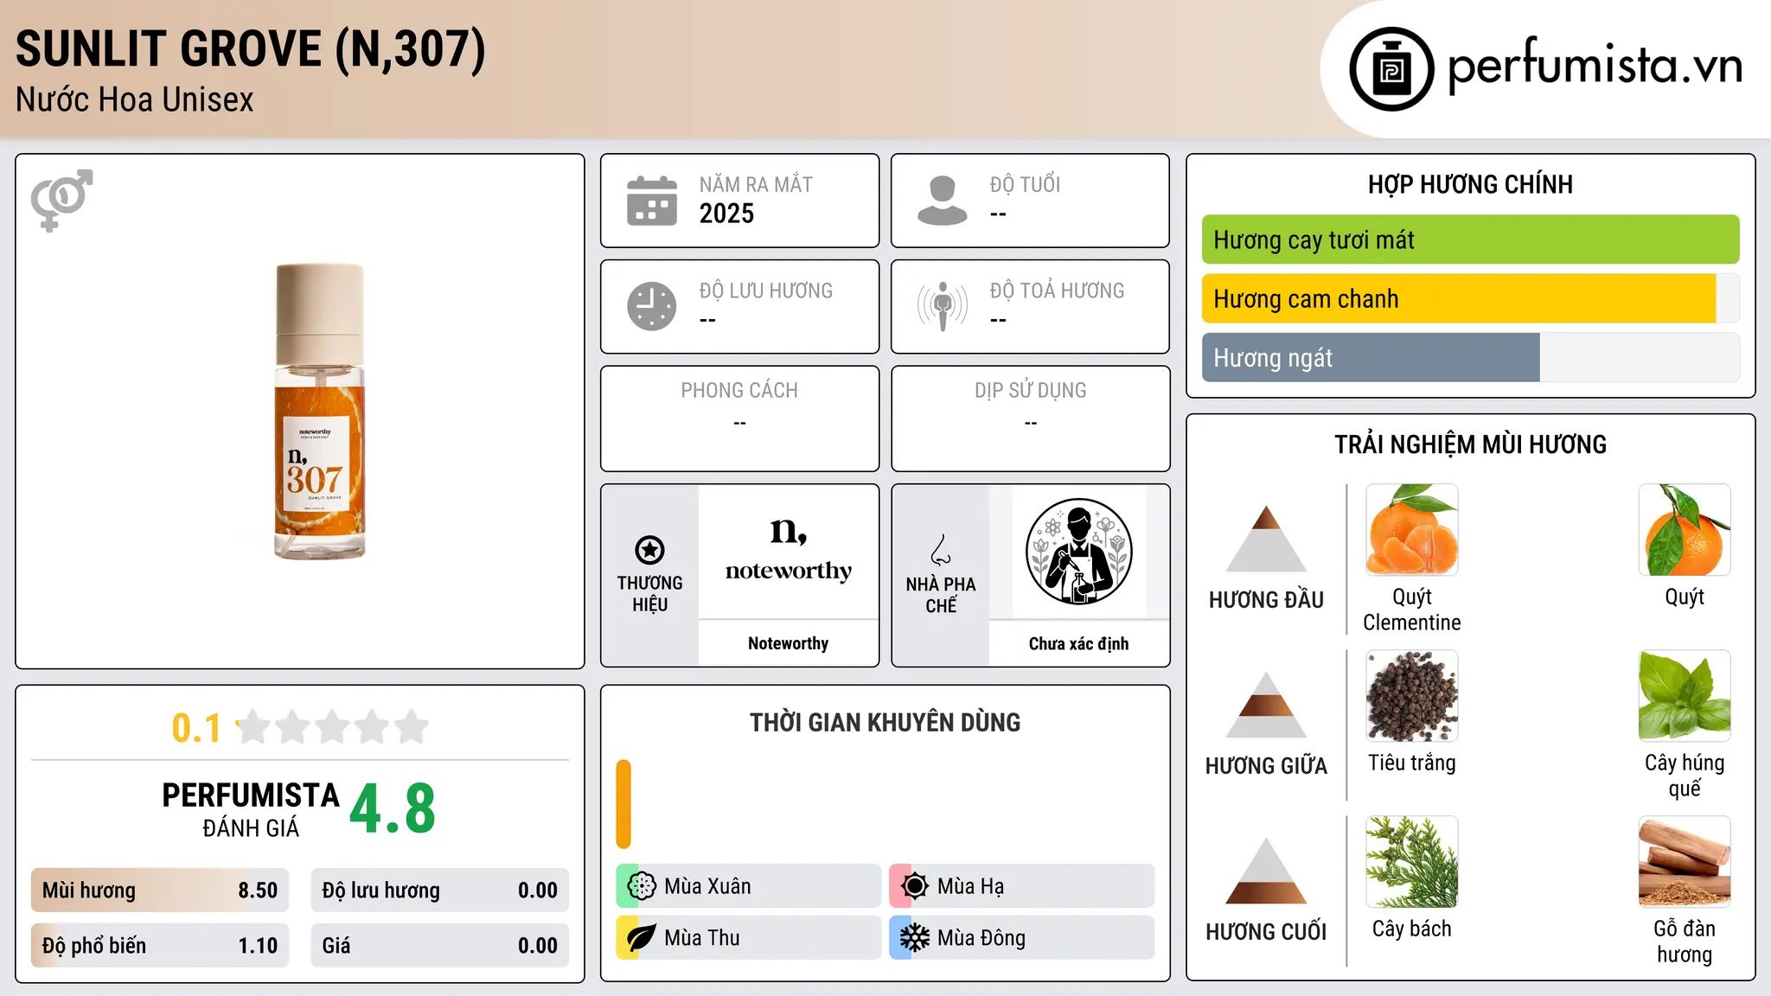Click the Mùa Thu leaf icon
This screenshot has height=996, width=1771.
coord(642,938)
